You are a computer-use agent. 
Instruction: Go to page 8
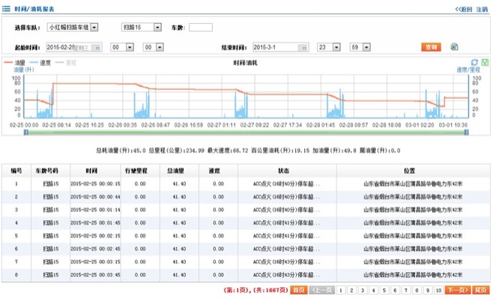417,290
